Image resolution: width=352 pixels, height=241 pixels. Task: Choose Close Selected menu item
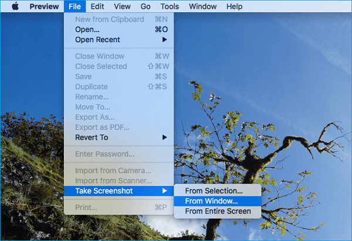pyautogui.click(x=119, y=66)
